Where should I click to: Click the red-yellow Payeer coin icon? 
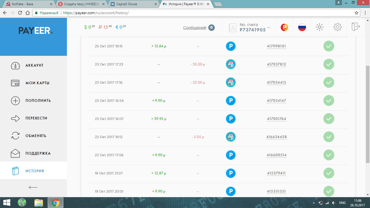[284, 27]
